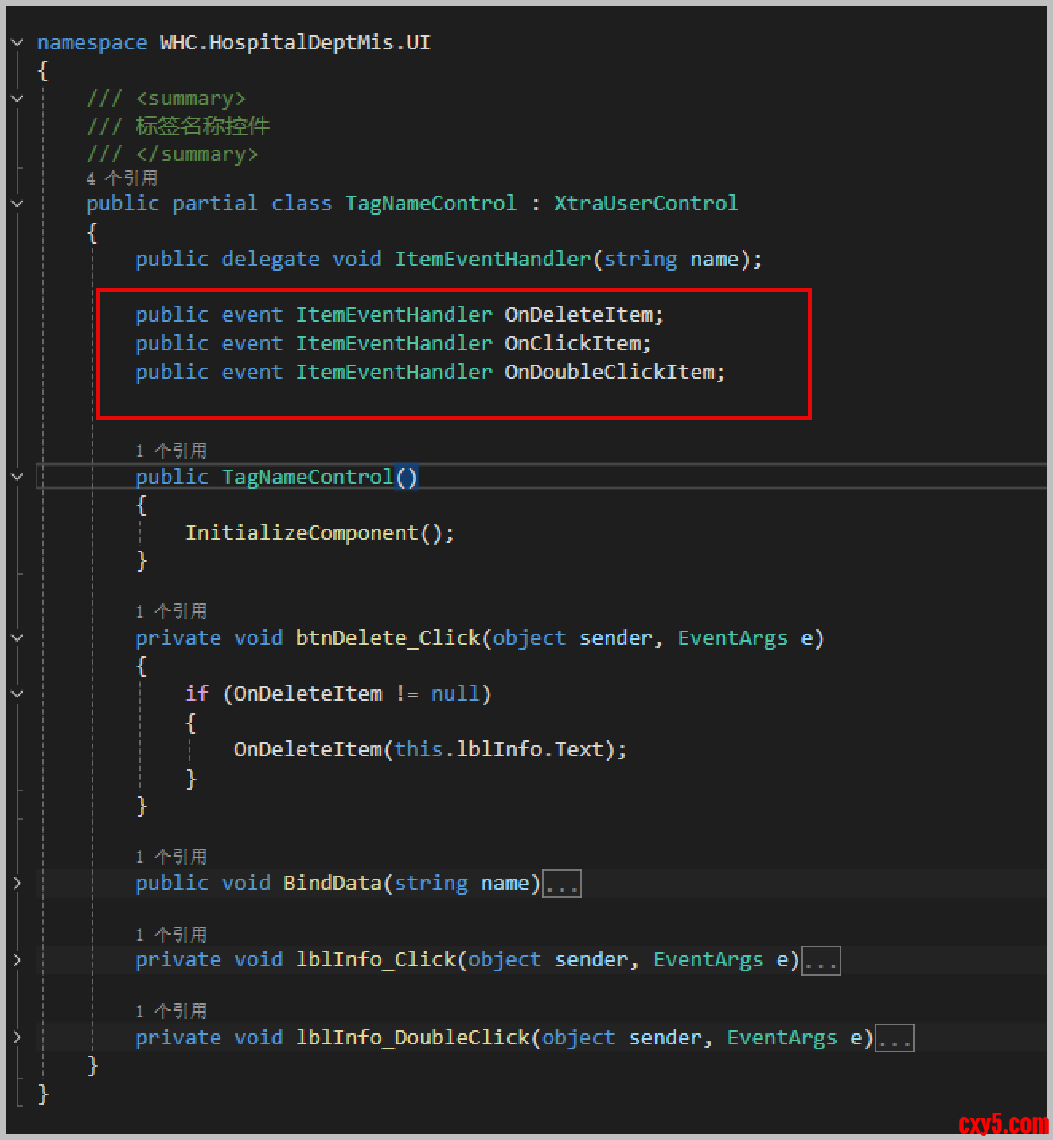Fold the TagNameControl constructor
1053x1140 pixels.
pyautogui.click(x=18, y=478)
